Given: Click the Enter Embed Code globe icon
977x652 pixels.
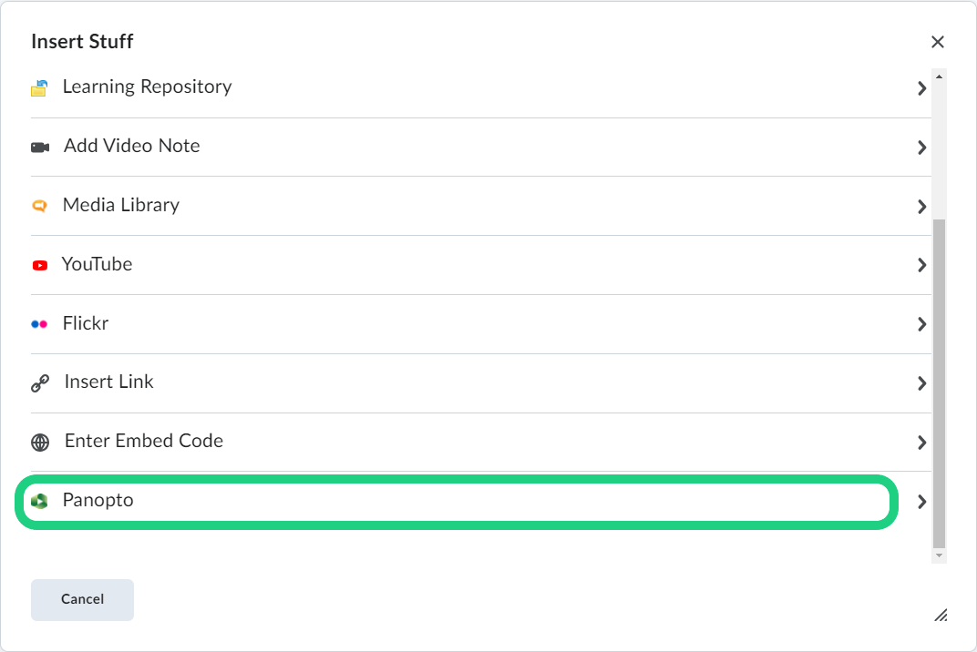Looking at the screenshot, I should pyautogui.click(x=40, y=443).
